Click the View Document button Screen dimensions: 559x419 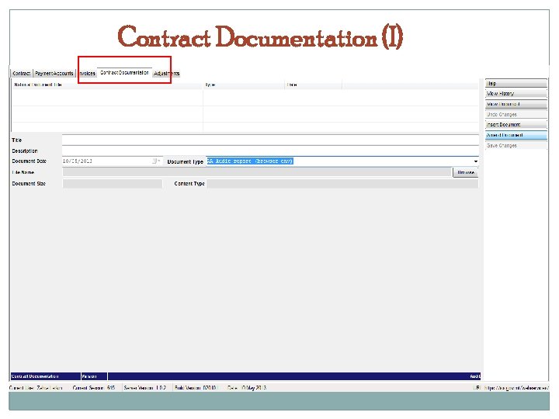pos(516,104)
